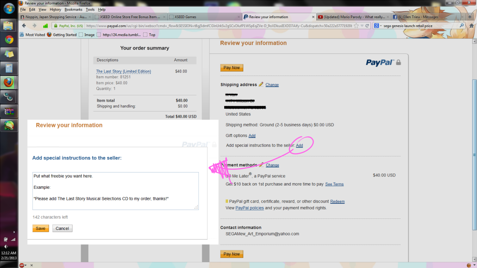Screen dimensions: 477x268
Task: Add special instructions to seller link
Action: pos(300,145)
